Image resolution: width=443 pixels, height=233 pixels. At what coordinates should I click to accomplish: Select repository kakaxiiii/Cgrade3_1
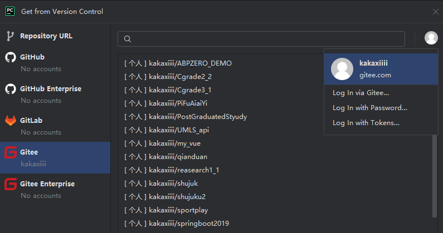(x=168, y=90)
